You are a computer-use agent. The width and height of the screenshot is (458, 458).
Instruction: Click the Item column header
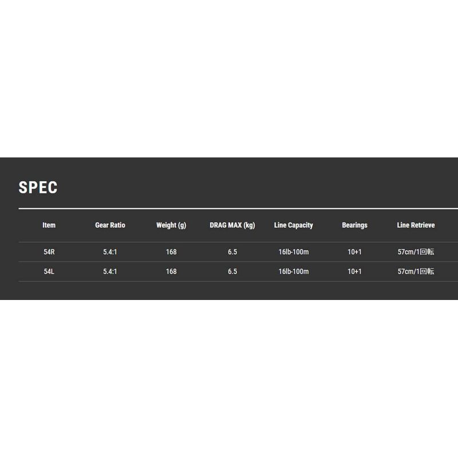pyautogui.click(x=49, y=225)
